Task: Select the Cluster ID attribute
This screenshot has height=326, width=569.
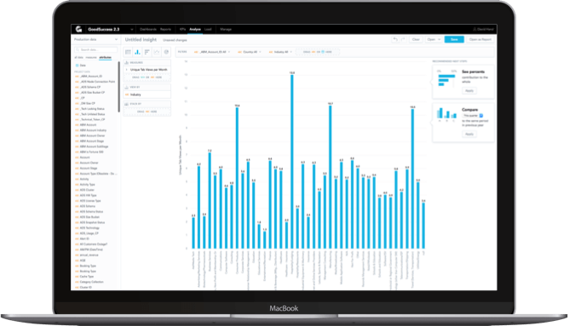Action: tap(86, 287)
